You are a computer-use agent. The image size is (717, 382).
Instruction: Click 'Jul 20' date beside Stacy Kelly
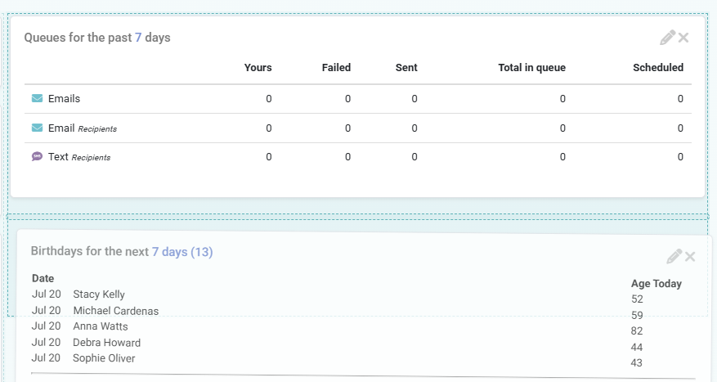(46, 294)
